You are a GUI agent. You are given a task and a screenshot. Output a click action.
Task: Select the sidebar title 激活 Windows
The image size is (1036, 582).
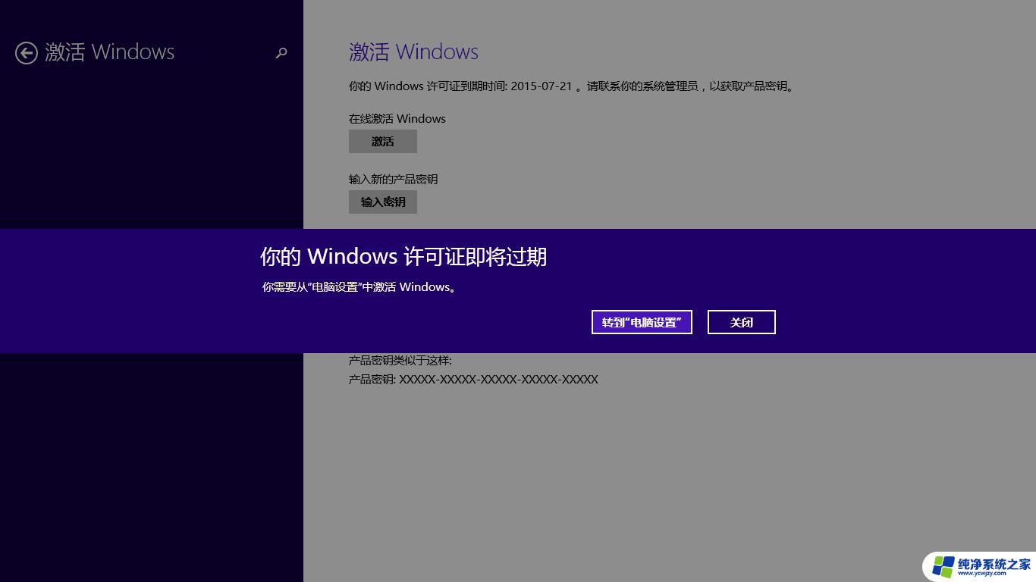pos(110,52)
